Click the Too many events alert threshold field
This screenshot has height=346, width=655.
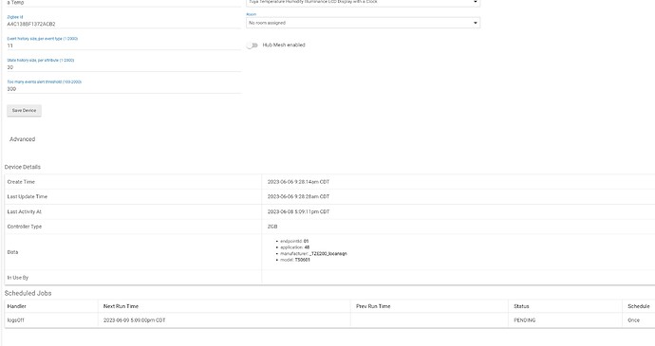coord(124,89)
